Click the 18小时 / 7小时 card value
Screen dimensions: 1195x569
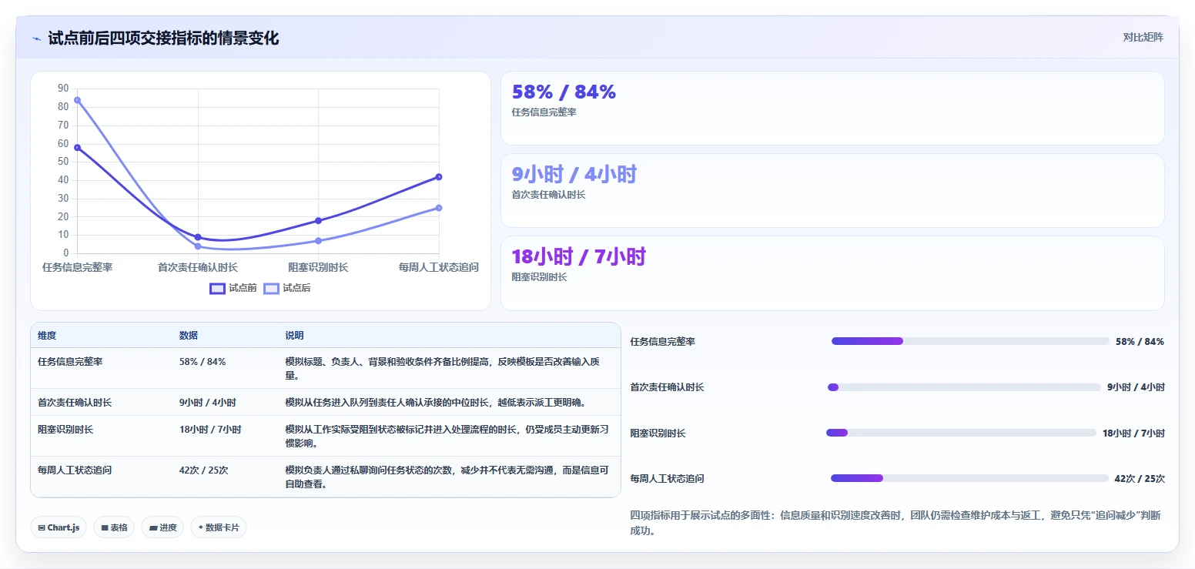point(579,257)
